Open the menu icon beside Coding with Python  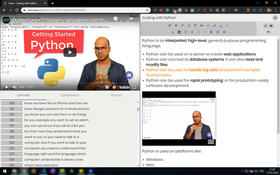tap(275, 18)
